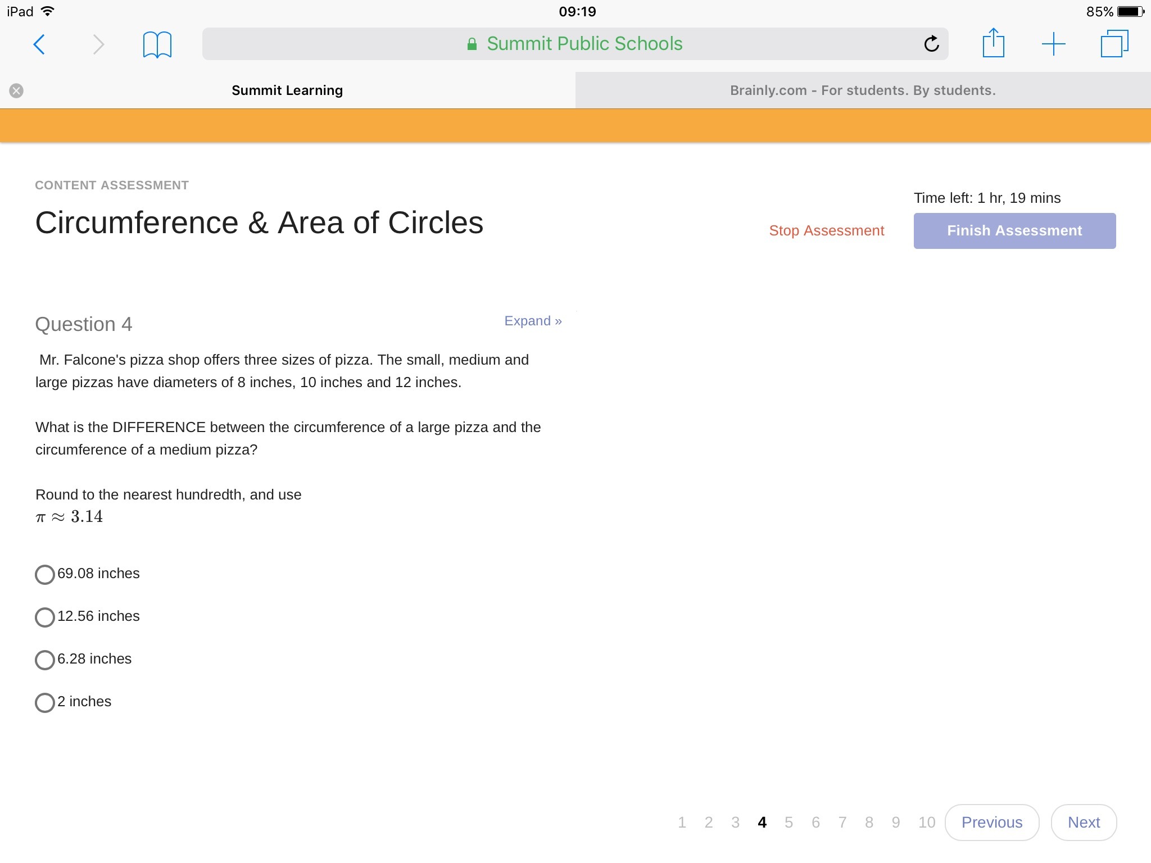Choose the 12.56 inches option
1151x863 pixels.
coord(45,617)
